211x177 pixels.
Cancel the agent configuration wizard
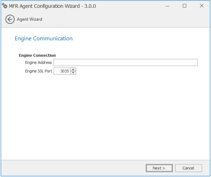pyautogui.click(x=188, y=168)
